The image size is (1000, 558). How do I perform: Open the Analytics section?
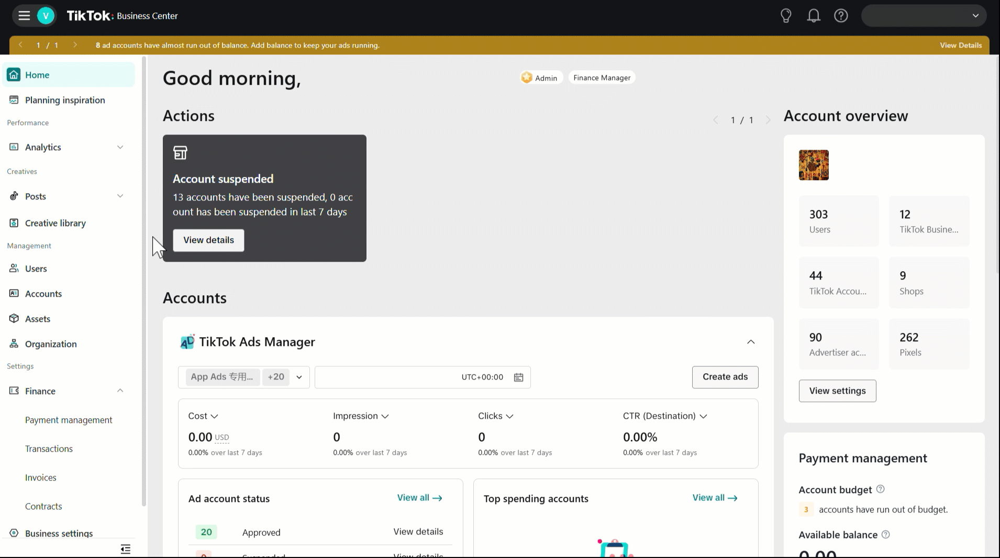pyautogui.click(x=42, y=147)
